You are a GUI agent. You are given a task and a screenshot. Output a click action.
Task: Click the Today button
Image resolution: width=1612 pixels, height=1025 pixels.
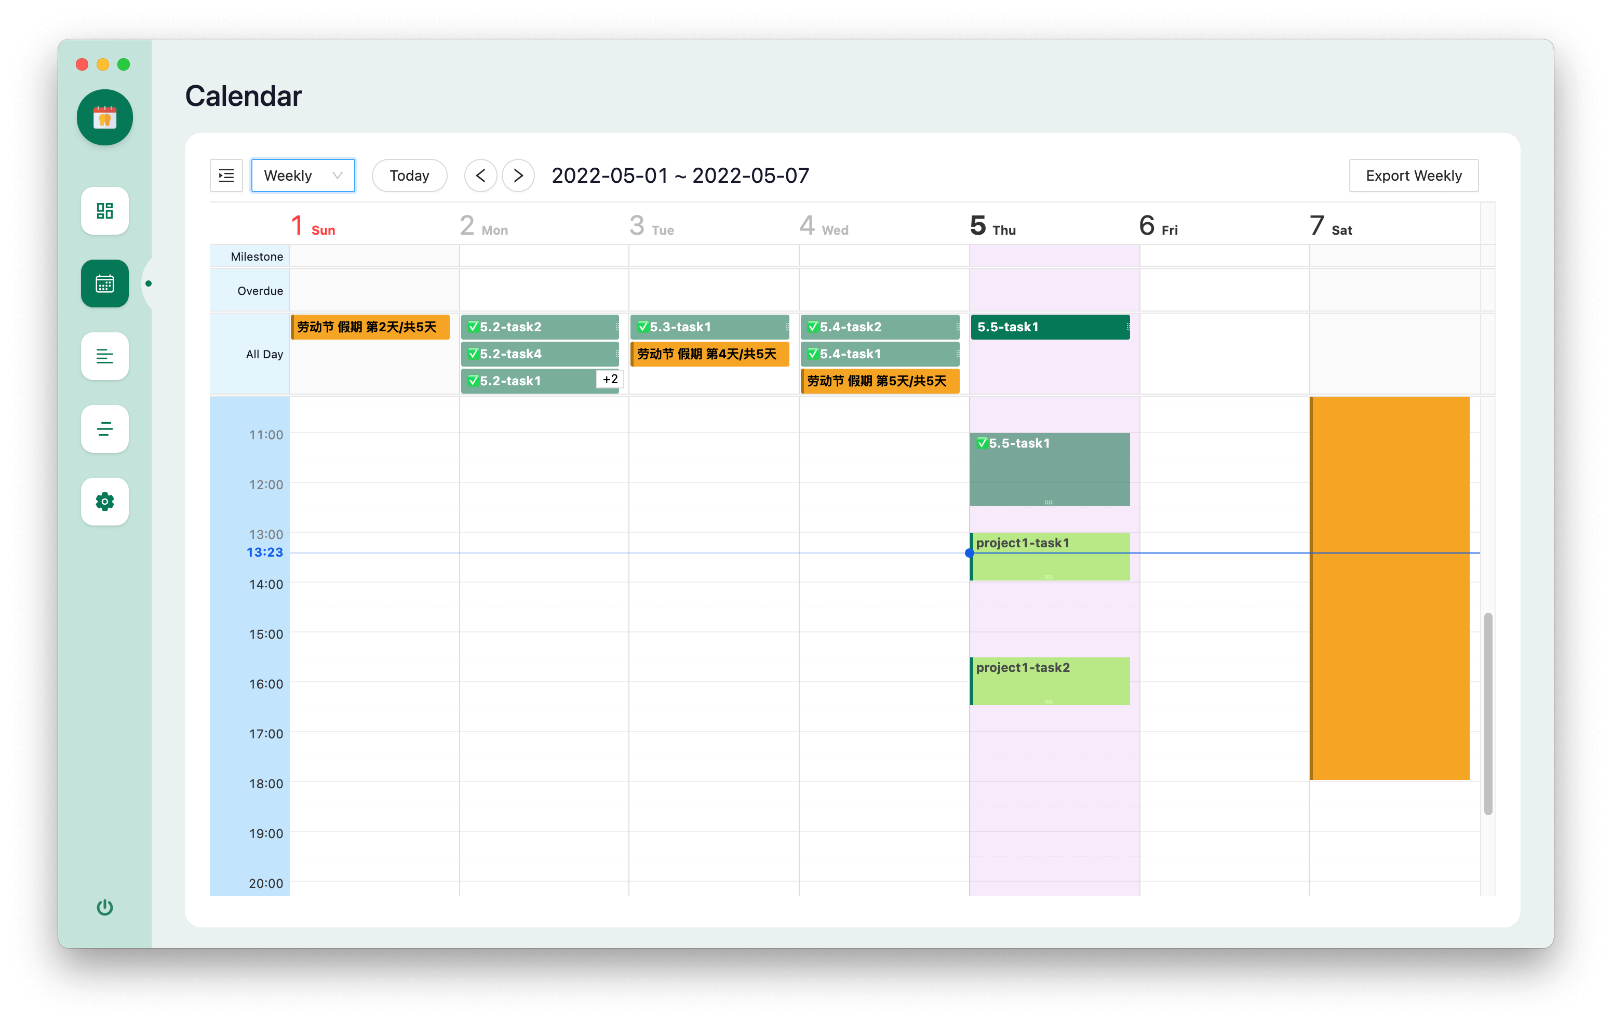[x=409, y=176]
